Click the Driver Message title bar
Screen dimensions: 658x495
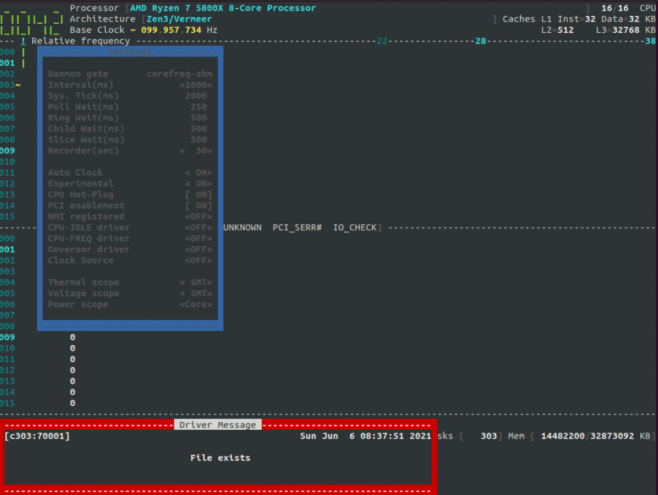tap(218, 425)
